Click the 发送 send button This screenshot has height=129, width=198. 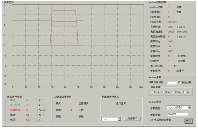point(189,121)
